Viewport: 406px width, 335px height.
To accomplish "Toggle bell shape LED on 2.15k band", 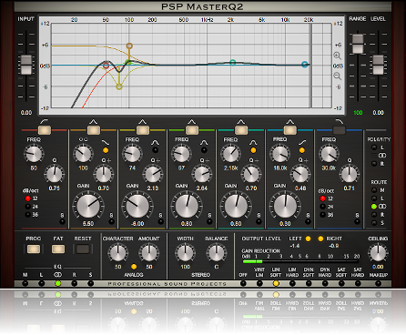I will pyautogui.click(x=253, y=150).
